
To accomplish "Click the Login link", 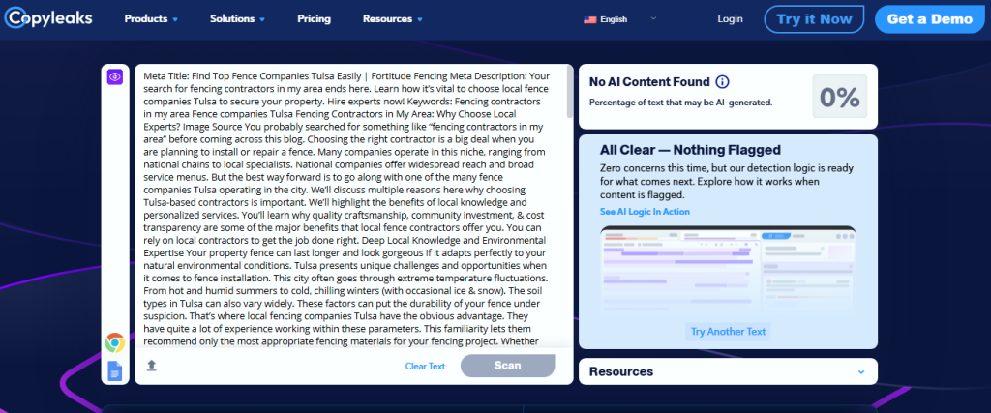I will (x=730, y=19).
